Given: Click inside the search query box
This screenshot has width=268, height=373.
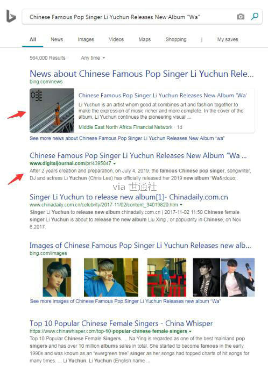Looking at the screenshot, I should (130, 17).
